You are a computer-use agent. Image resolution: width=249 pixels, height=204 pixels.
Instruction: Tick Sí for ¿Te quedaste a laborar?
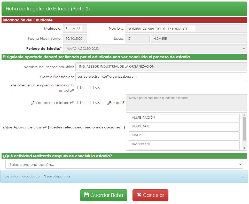pos(79,103)
